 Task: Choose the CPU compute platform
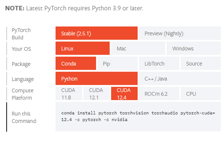coord(200,94)
